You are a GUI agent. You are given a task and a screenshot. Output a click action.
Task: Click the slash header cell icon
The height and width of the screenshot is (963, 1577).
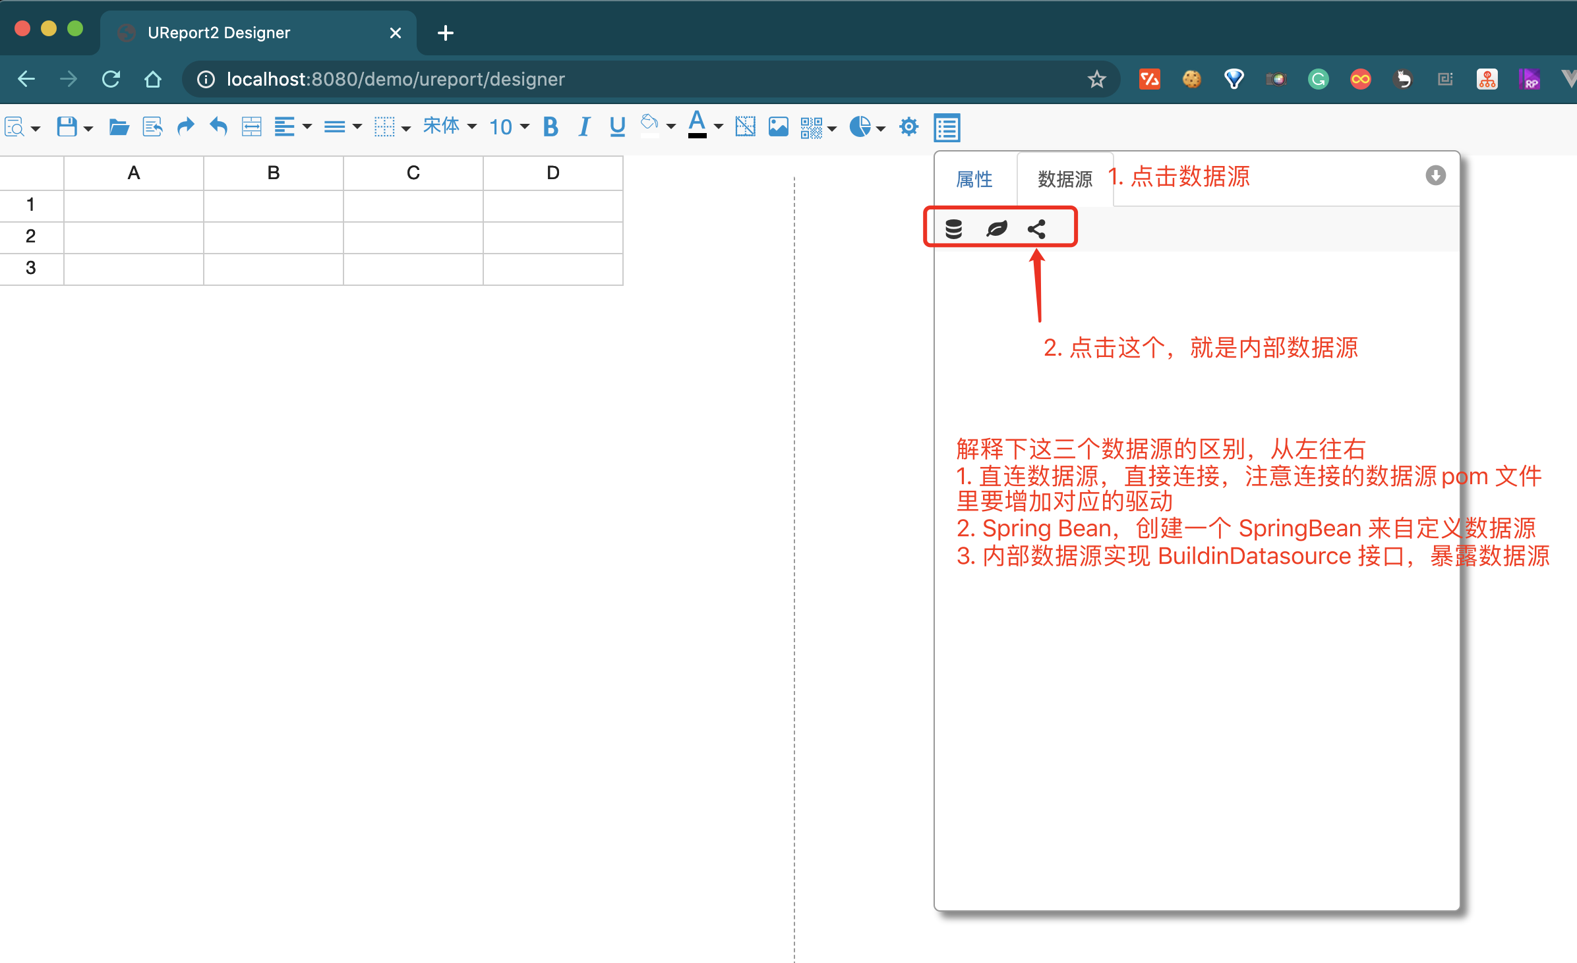[x=745, y=126]
